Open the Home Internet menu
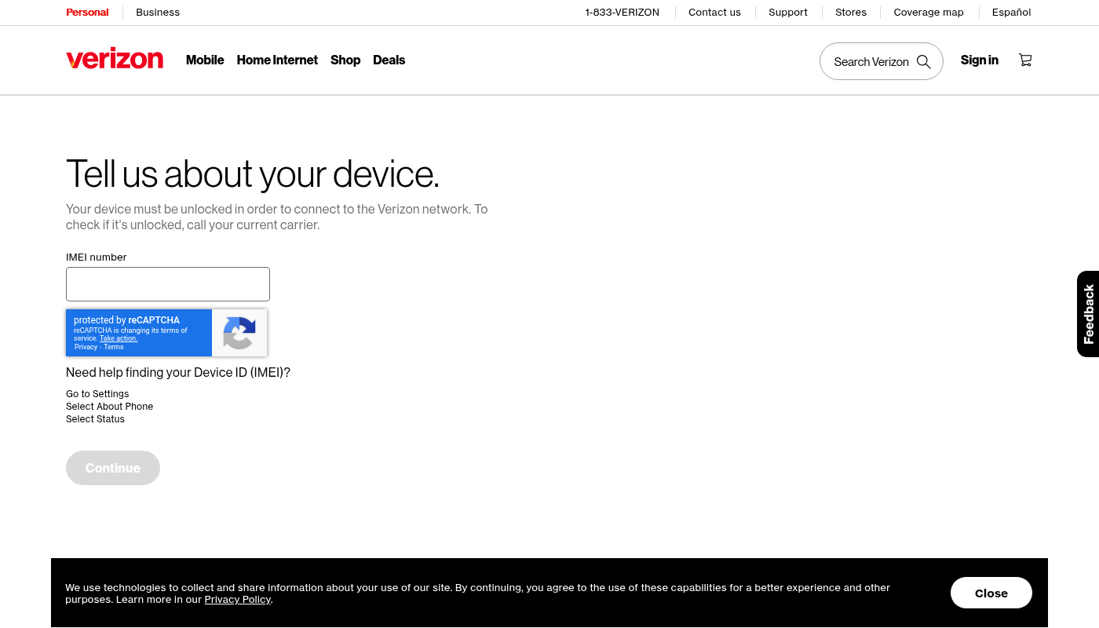This screenshot has width=1099, height=628. [277, 60]
